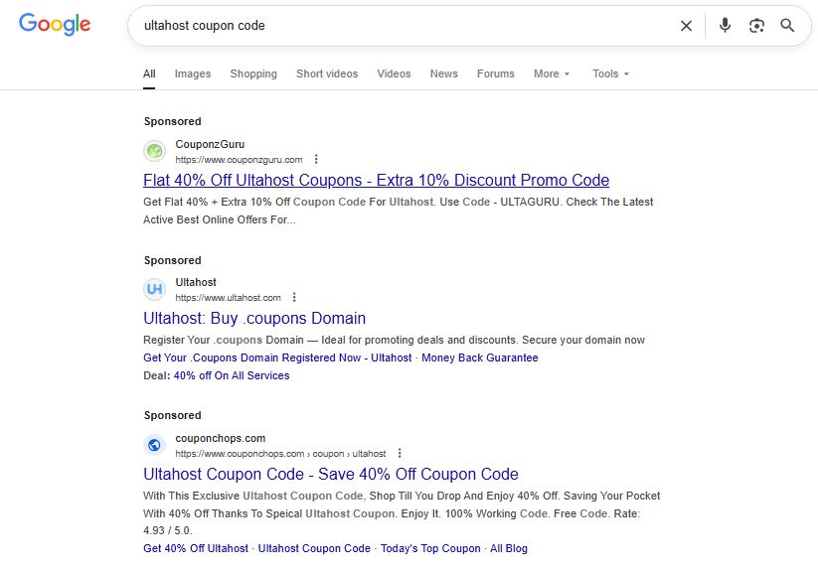Switch to the Images tab

coord(193,73)
